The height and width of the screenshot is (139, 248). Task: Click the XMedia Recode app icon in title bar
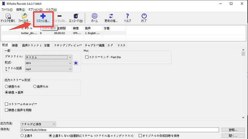pyautogui.click(x=3, y=4)
